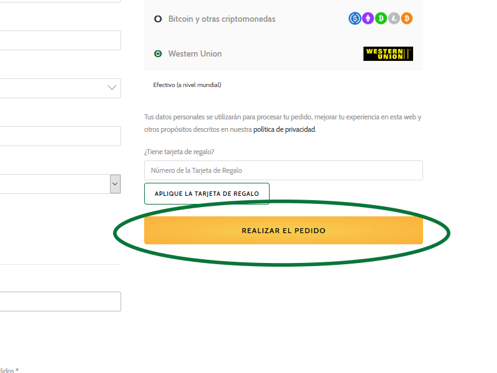The image size is (497, 373).
Task: Select Bitcoin y otras criptomonedas payment option
Action: (x=157, y=19)
